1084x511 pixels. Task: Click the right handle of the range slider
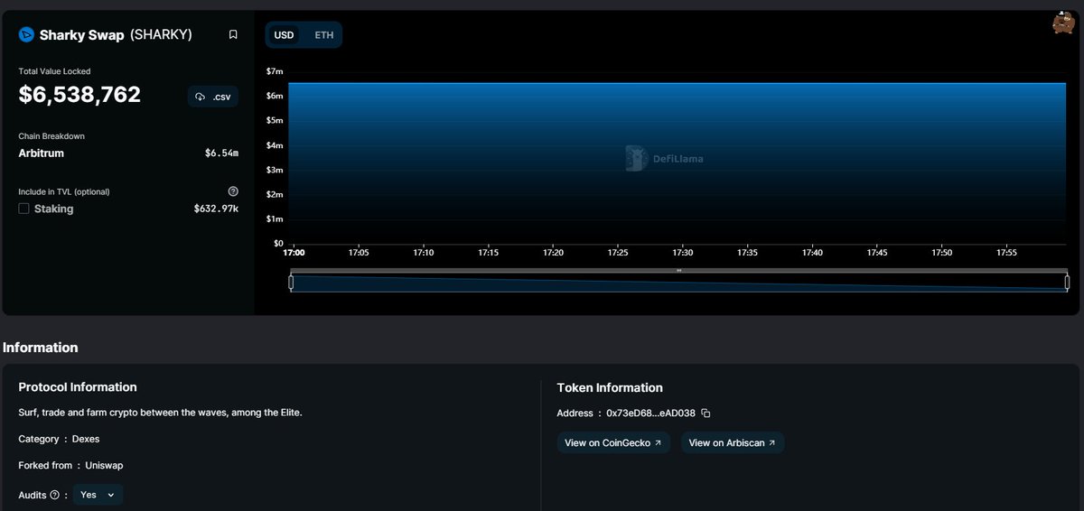click(x=1067, y=283)
